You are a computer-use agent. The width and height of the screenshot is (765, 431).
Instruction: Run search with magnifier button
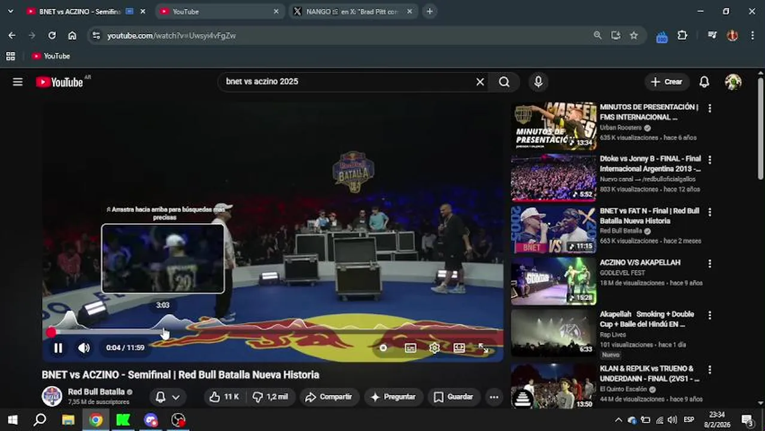click(504, 82)
